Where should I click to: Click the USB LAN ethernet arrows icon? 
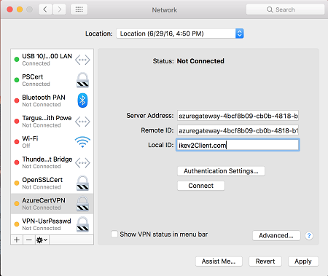pos(82,60)
